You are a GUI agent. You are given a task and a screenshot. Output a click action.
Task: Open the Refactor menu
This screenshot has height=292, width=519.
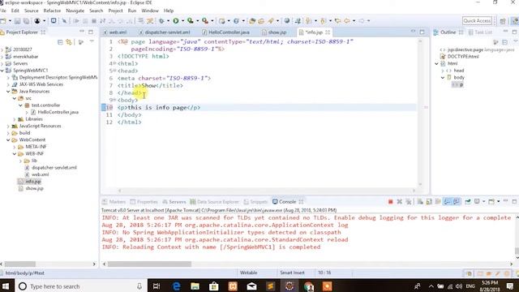(x=52, y=11)
